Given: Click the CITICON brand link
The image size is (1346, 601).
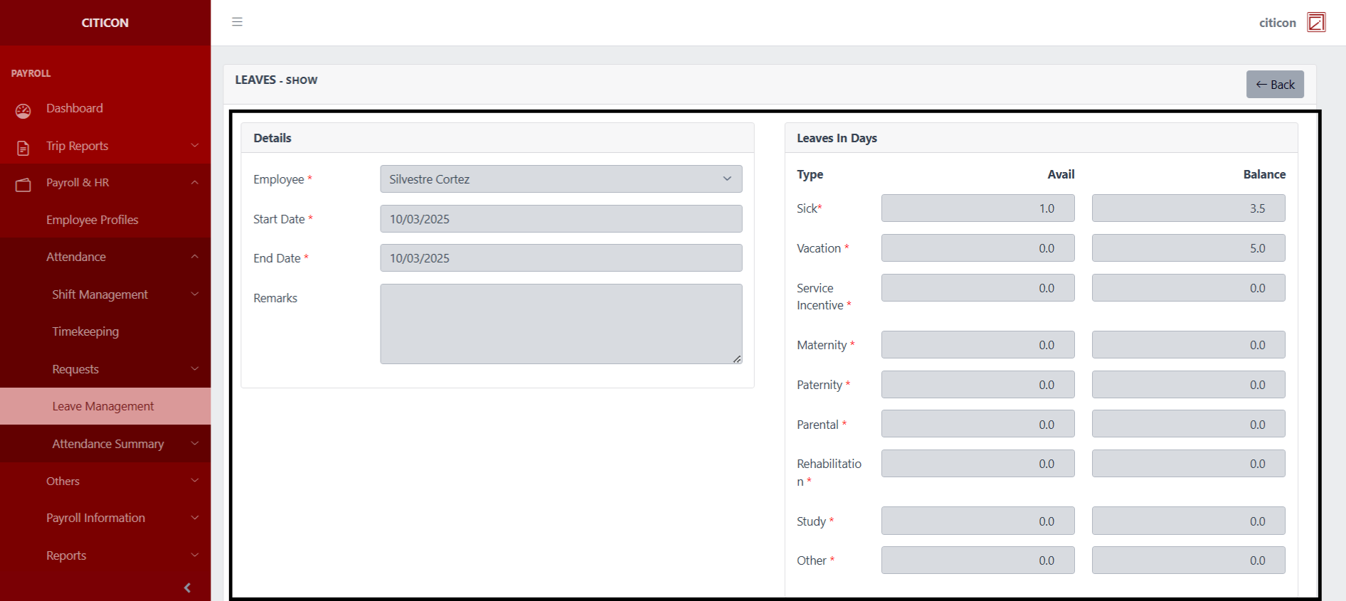Looking at the screenshot, I should (105, 23).
